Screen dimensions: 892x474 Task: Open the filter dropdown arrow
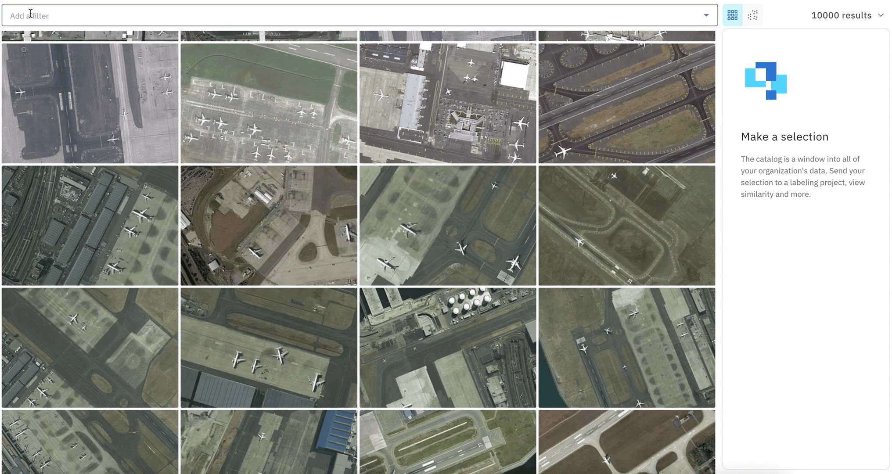706,15
